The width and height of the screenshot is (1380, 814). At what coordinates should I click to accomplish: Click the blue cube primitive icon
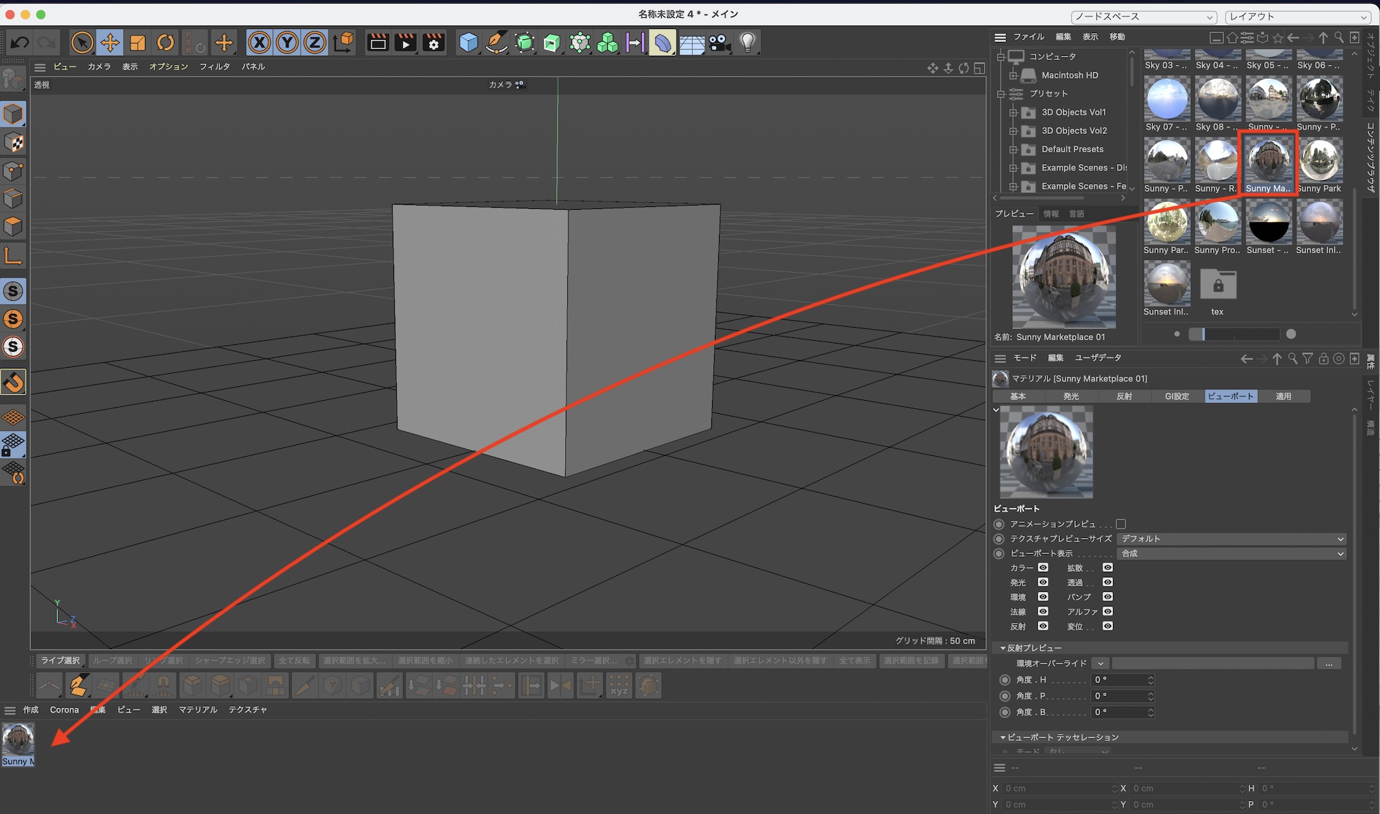(x=469, y=43)
